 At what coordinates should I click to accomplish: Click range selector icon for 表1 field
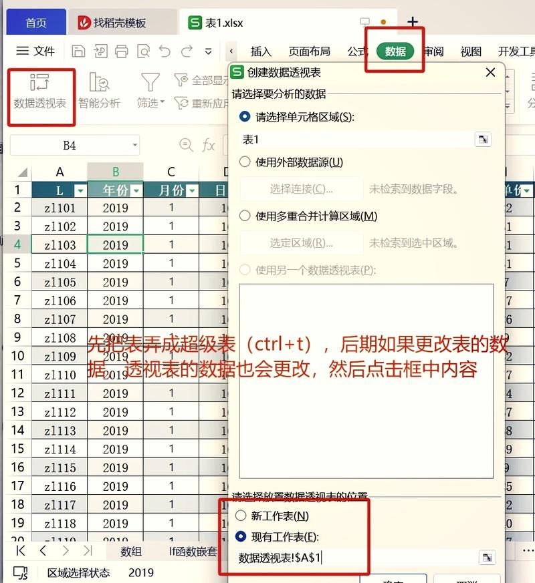click(x=484, y=140)
